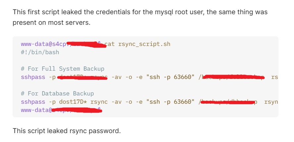Click the sentence "This script leaked rsync password."
Screen dimensions: 294x142
click(x=67, y=131)
